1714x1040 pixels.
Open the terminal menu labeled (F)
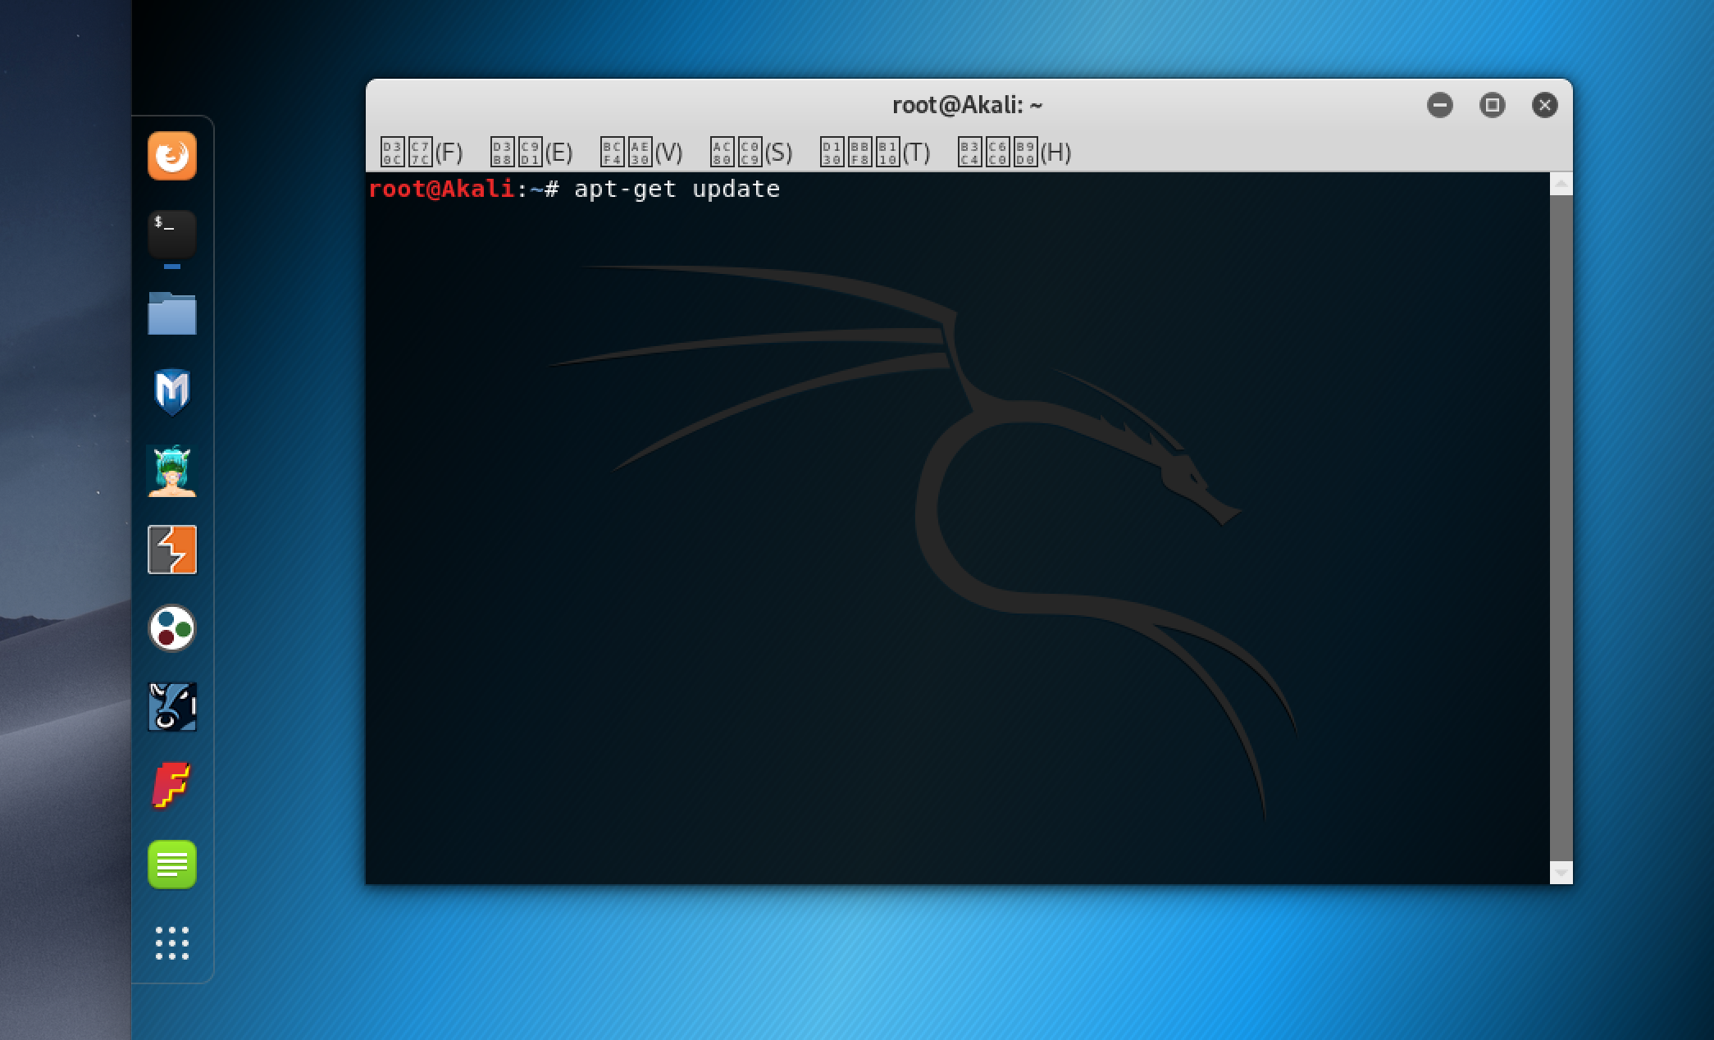coord(422,153)
